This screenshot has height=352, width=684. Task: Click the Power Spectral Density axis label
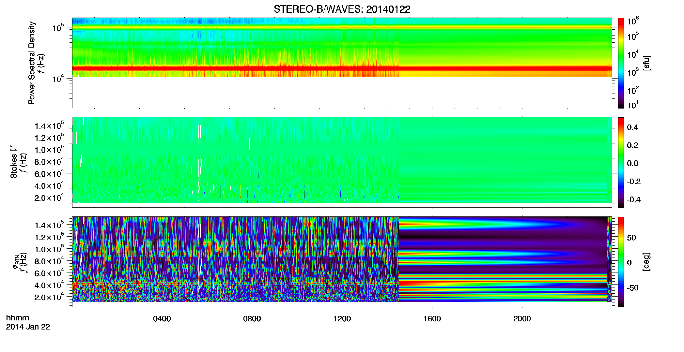[32, 63]
